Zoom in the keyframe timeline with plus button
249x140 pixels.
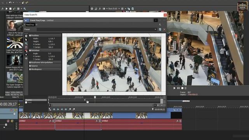[x=158, y=105]
